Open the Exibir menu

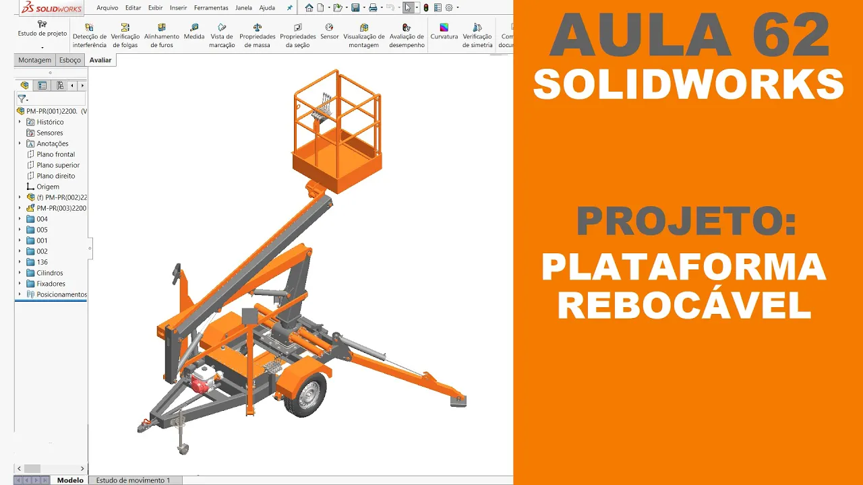click(x=155, y=8)
